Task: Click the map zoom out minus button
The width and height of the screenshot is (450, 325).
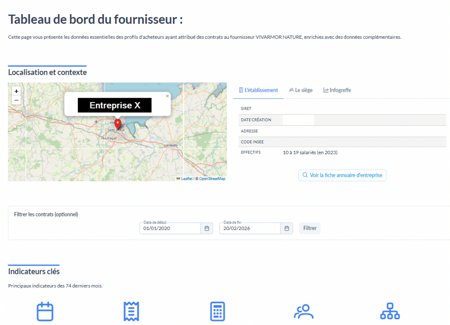Action: click(16, 100)
